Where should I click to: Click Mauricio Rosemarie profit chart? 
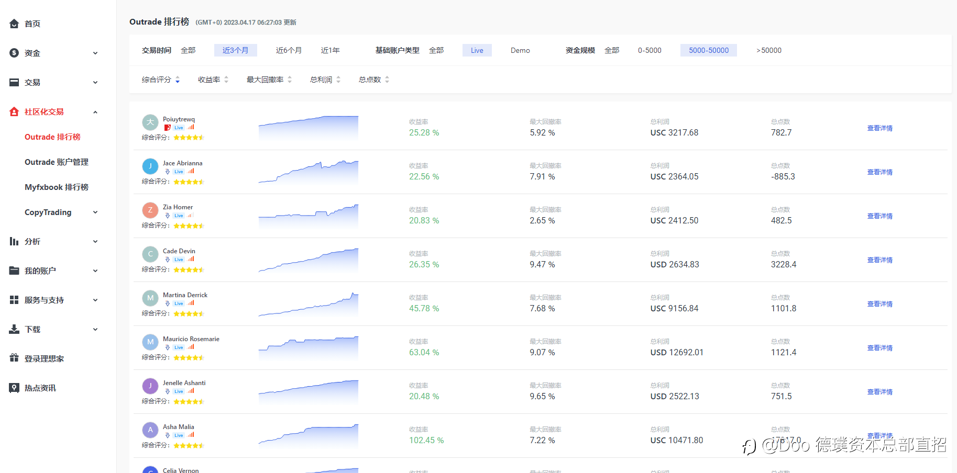tap(309, 347)
